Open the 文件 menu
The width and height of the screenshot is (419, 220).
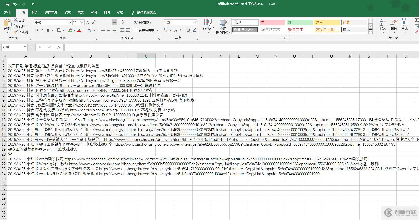coord(7,12)
